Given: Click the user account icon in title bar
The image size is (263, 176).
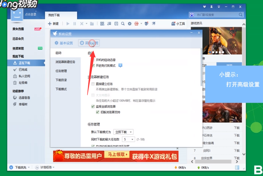Looking at the screenshot, I should point(211,7).
